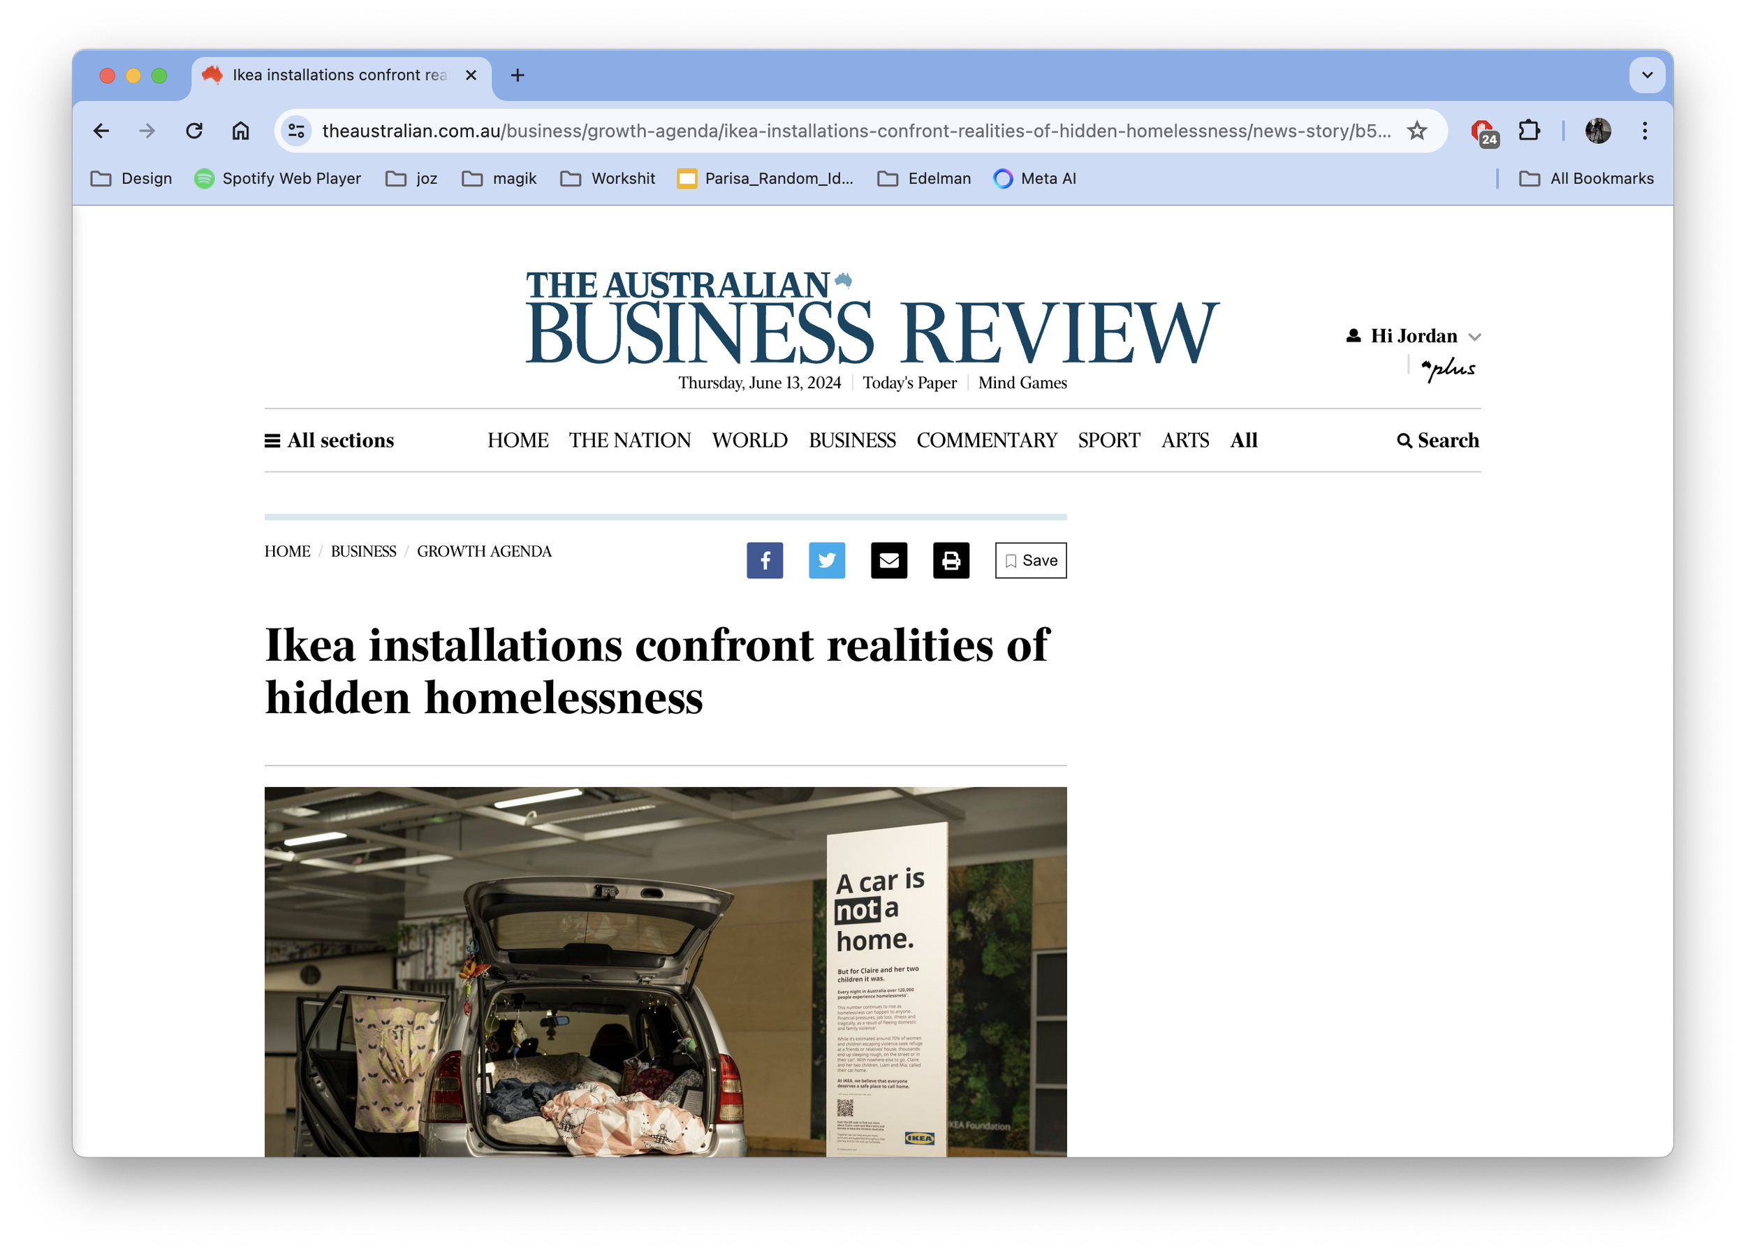Screen dimensions: 1746x1253
Task: Open the Today's Paper link
Action: (909, 383)
